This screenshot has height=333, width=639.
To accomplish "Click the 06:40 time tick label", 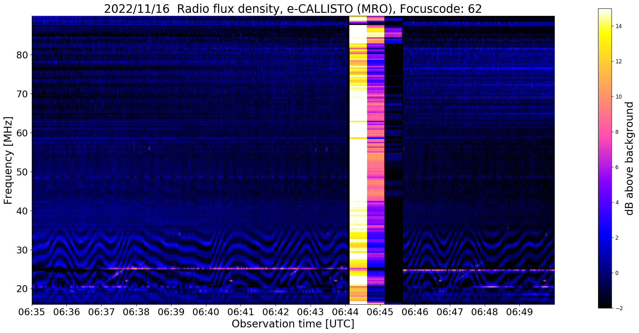I will point(206,312).
